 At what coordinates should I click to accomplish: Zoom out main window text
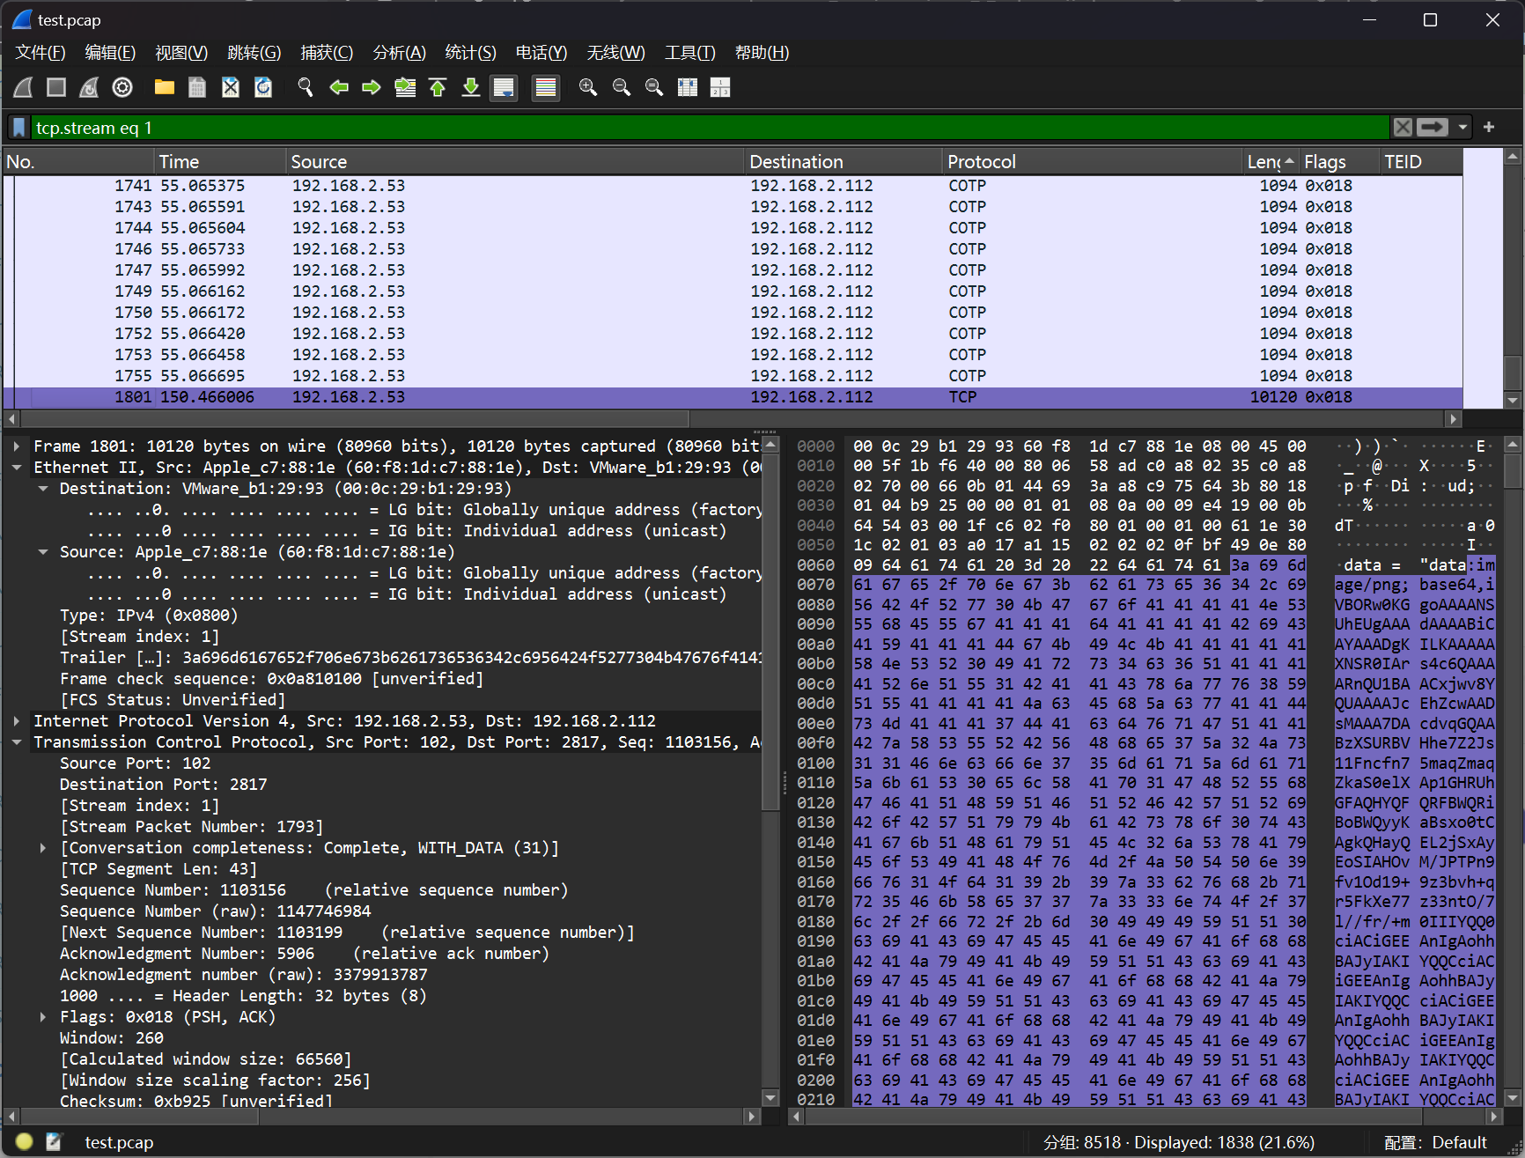(622, 87)
